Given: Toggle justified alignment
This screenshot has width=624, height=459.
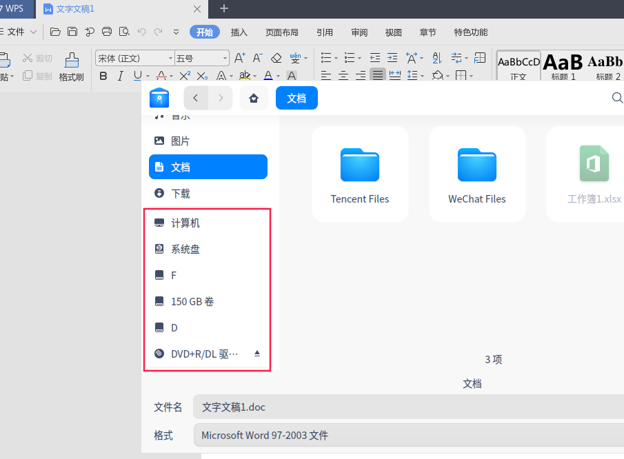Looking at the screenshot, I should pyautogui.click(x=378, y=74).
